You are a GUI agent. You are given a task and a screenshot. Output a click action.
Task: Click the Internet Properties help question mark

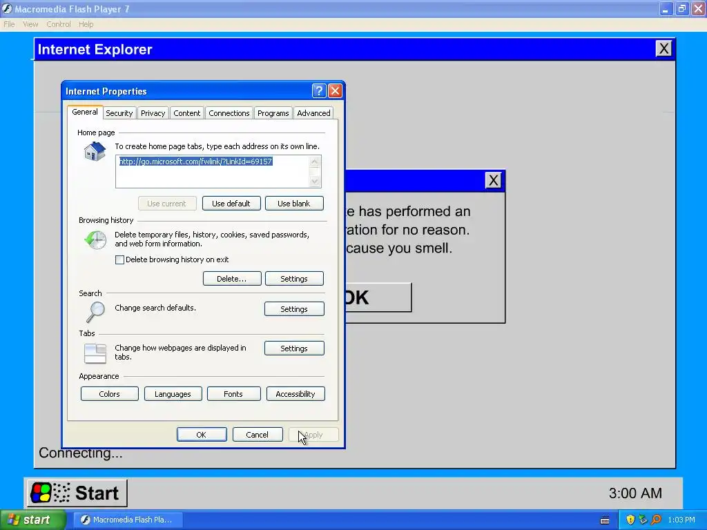coord(319,91)
